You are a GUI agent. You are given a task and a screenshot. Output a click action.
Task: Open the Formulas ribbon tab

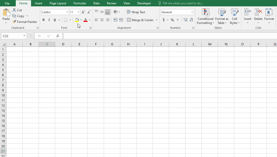80,3
